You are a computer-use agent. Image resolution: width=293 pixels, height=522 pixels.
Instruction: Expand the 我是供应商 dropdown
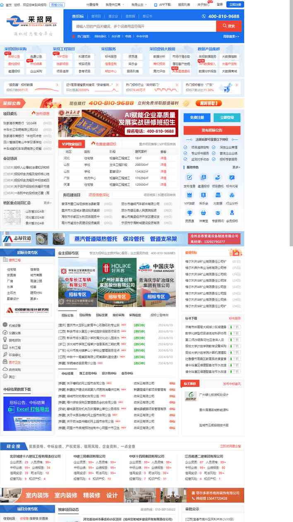point(115,5)
